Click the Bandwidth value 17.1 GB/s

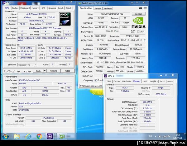[136, 58]
